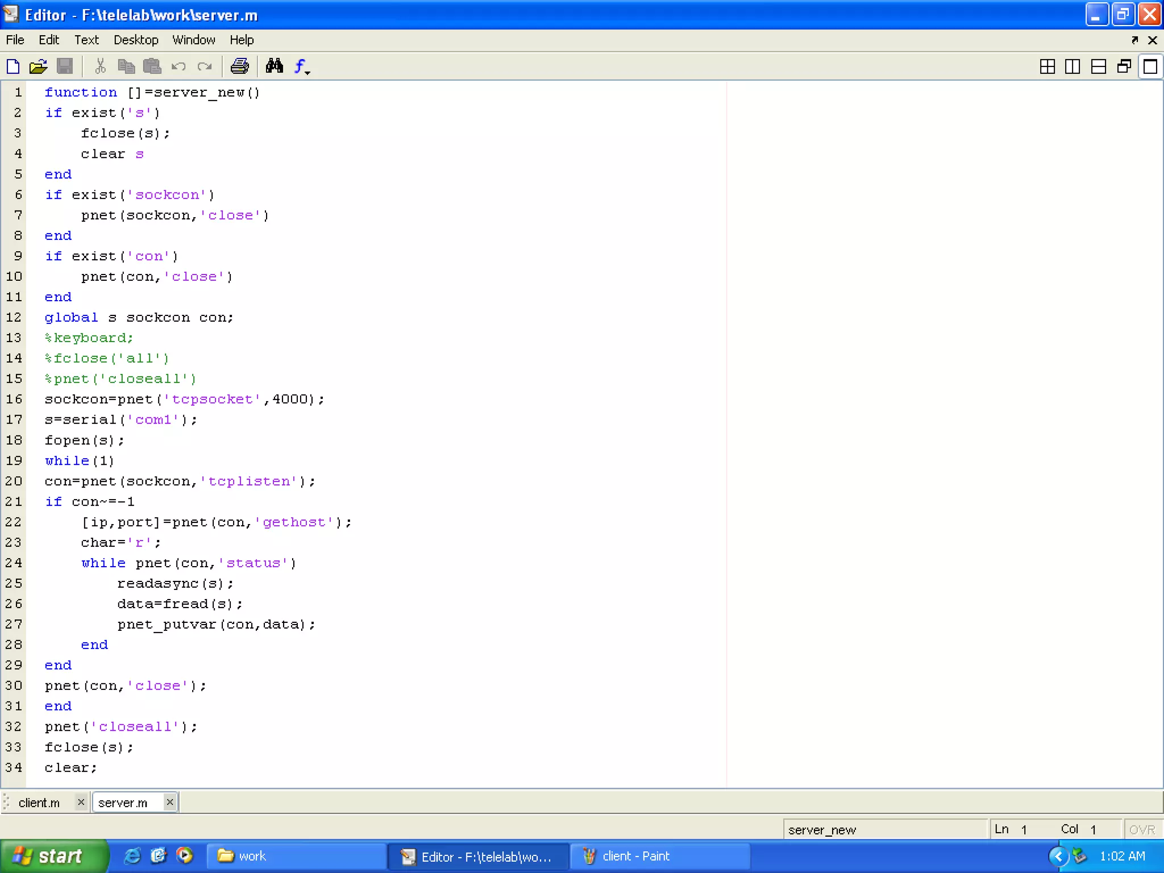The image size is (1164, 873).
Task: Close the server.m tab
Action: [169, 802]
